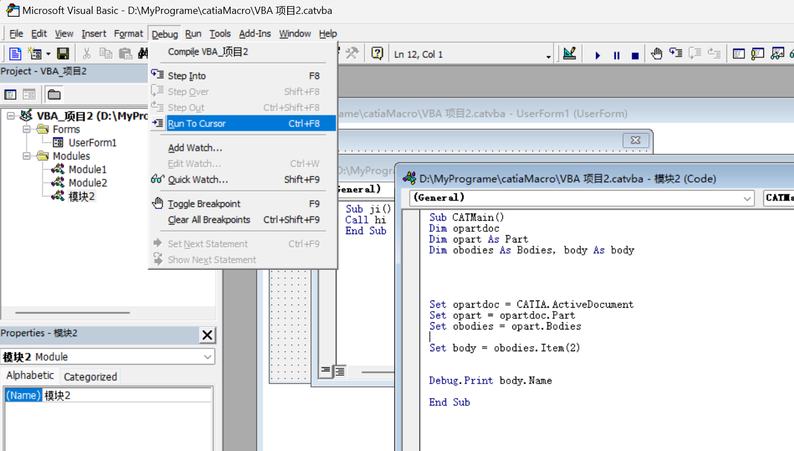Click the View host application icon

[x=15, y=54]
